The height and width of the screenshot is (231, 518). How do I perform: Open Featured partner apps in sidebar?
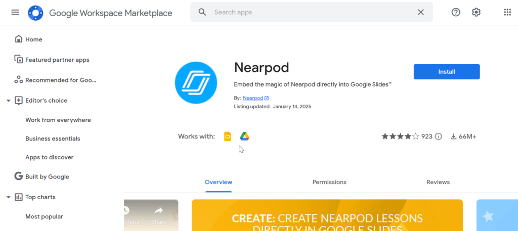point(57,60)
